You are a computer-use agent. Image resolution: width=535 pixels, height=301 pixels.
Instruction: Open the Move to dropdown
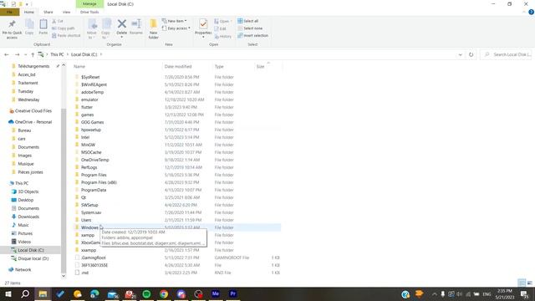(x=92, y=28)
